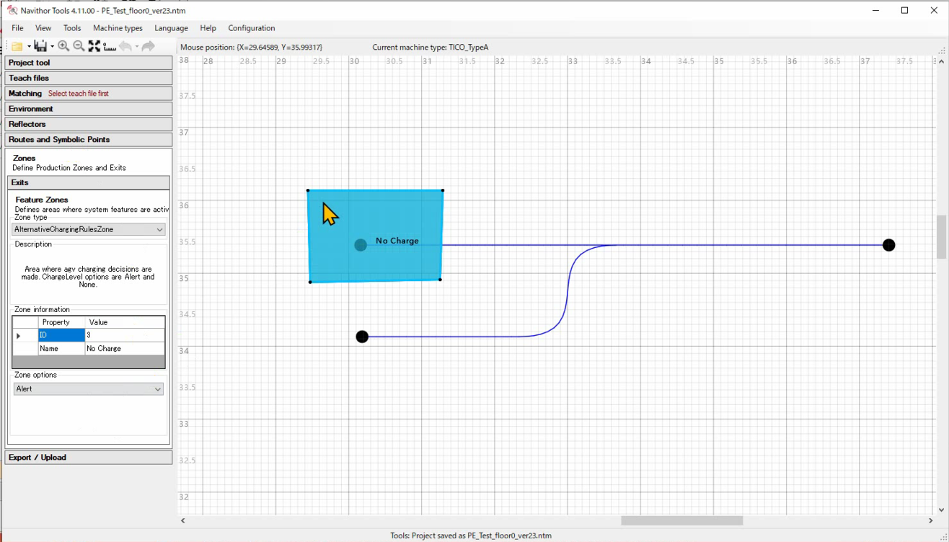This screenshot has width=949, height=542.
Task: Click the Exits section header
Action: click(89, 183)
